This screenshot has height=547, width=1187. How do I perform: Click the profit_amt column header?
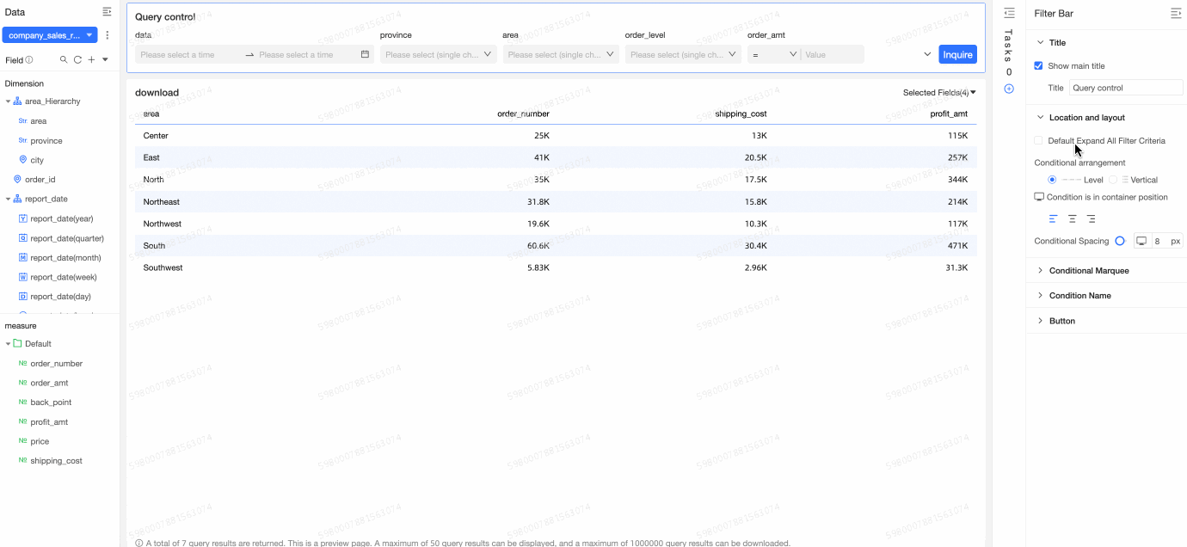(949, 114)
